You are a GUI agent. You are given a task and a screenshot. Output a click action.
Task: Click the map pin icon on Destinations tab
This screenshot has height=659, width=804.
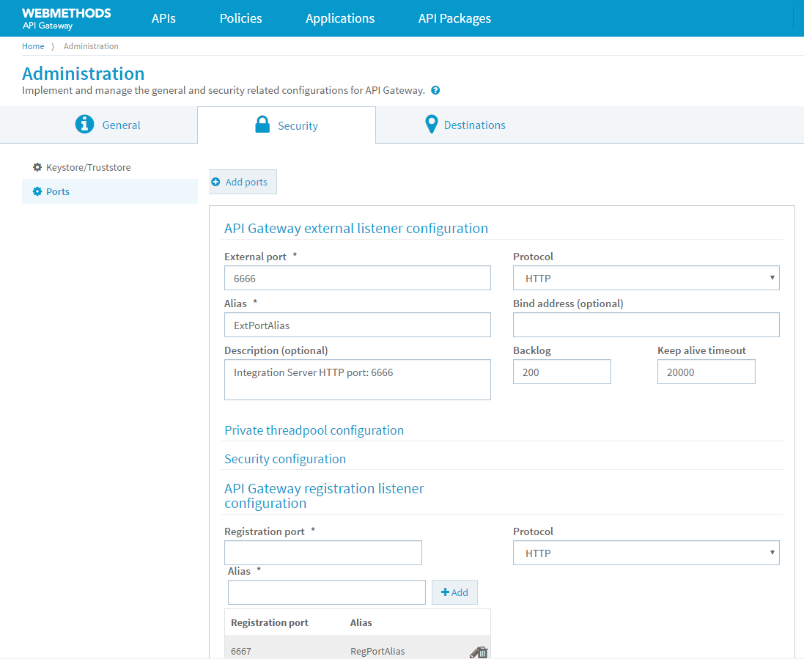coord(431,124)
